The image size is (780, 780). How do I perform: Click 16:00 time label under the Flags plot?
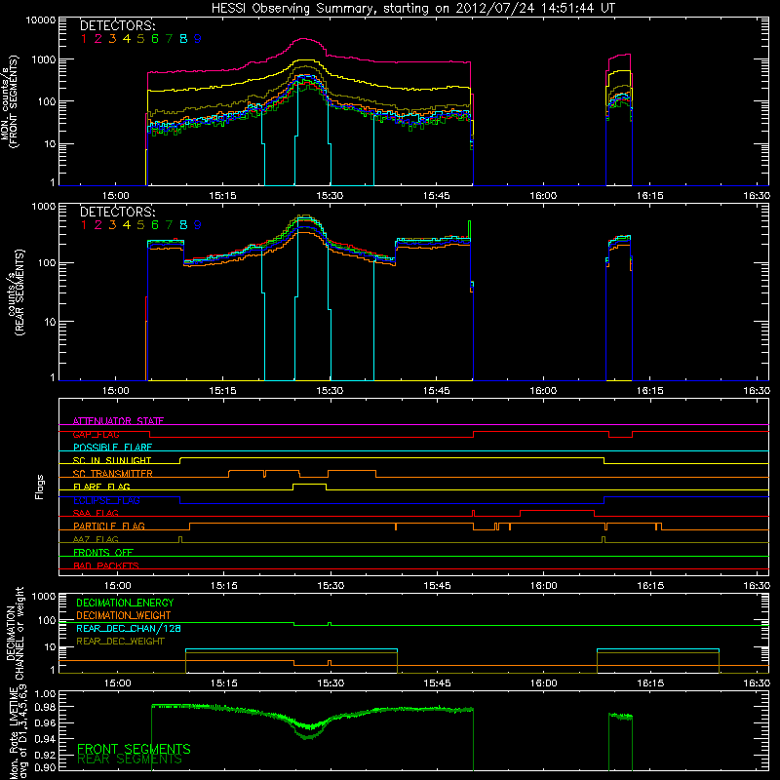[544, 586]
